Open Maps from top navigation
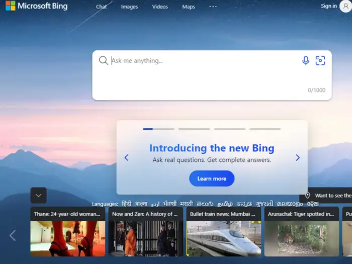The height and width of the screenshot is (264, 352). [x=189, y=7]
